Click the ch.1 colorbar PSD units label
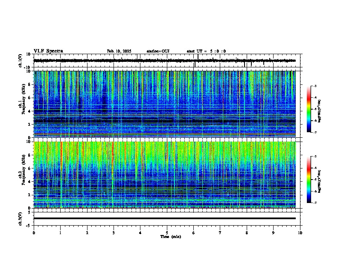The height and width of the screenshot is (261, 338). pos(320,111)
